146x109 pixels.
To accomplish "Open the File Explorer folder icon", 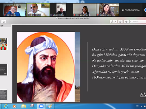I will point(23,106).
